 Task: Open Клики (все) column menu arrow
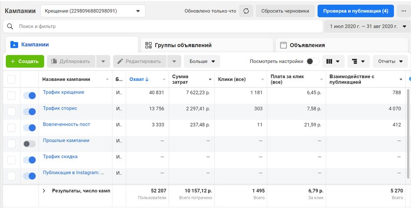point(262,80)
